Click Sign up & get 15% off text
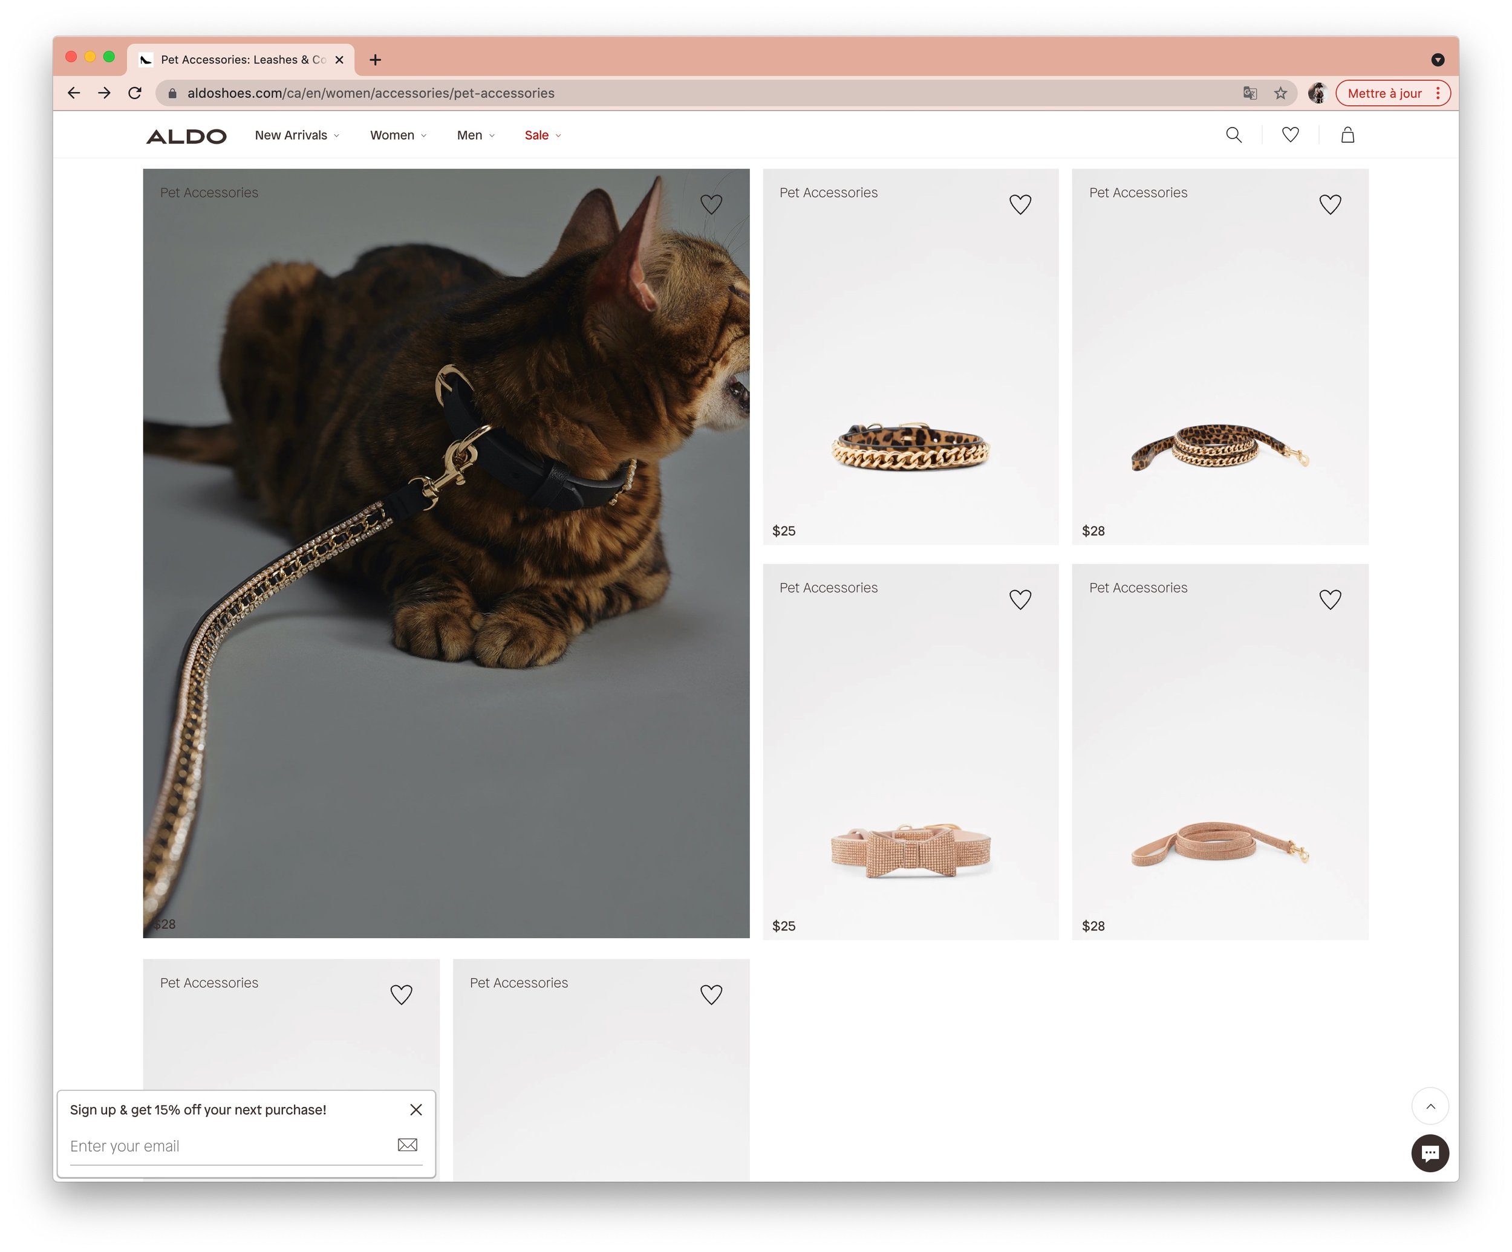 pos(198,1109)
